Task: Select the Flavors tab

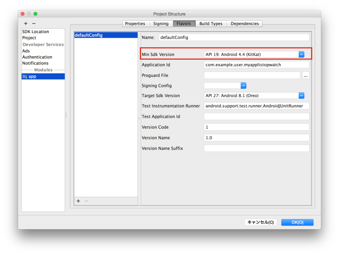Action: click(x=184, y=23)
